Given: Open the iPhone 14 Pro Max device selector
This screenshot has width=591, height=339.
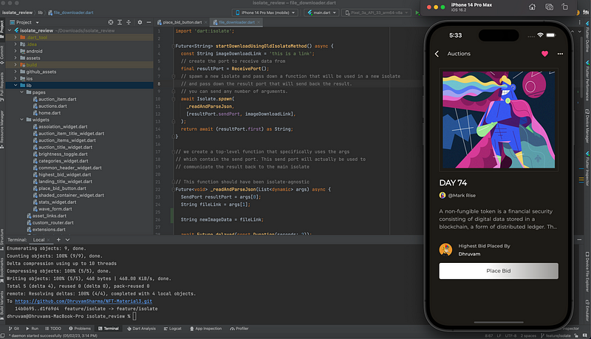Looking at the screenshot, I should [x=265, y=13].
